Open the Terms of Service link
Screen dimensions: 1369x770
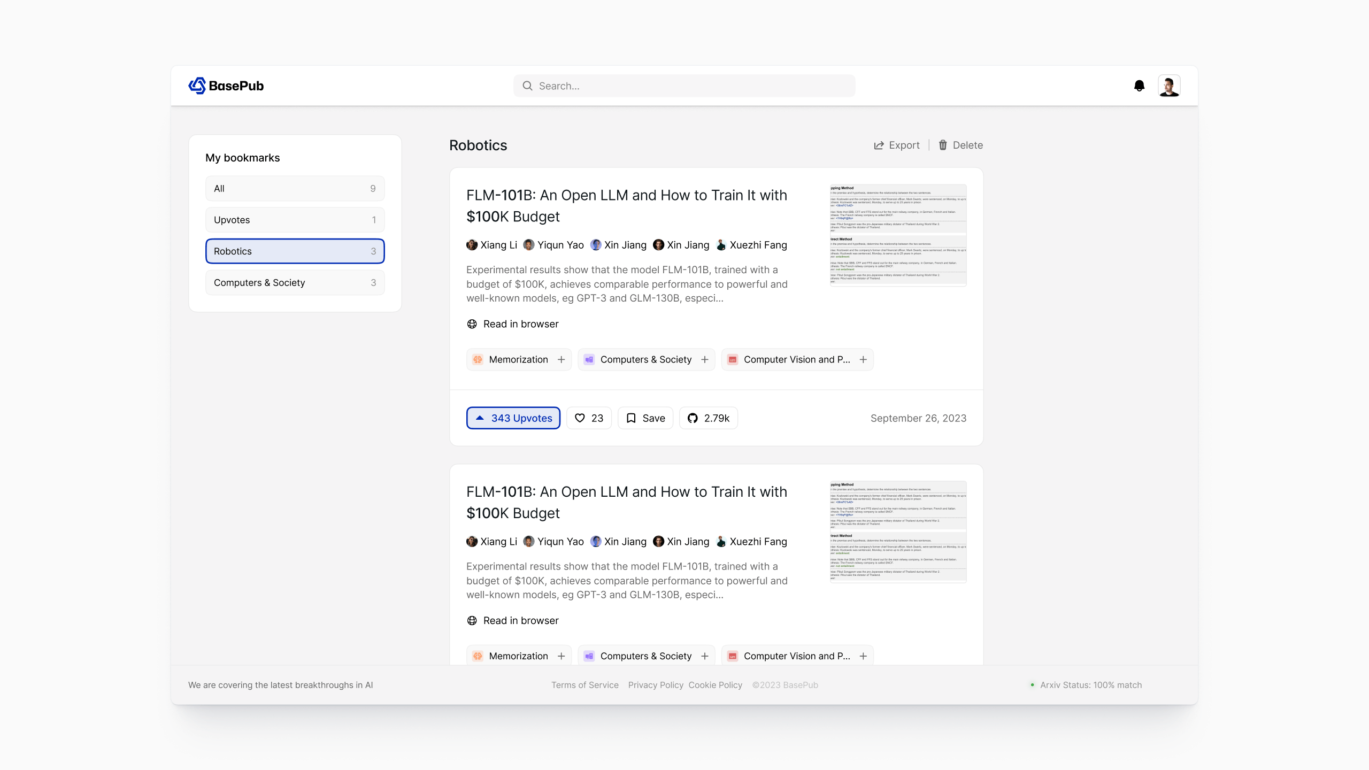point(584,685)
